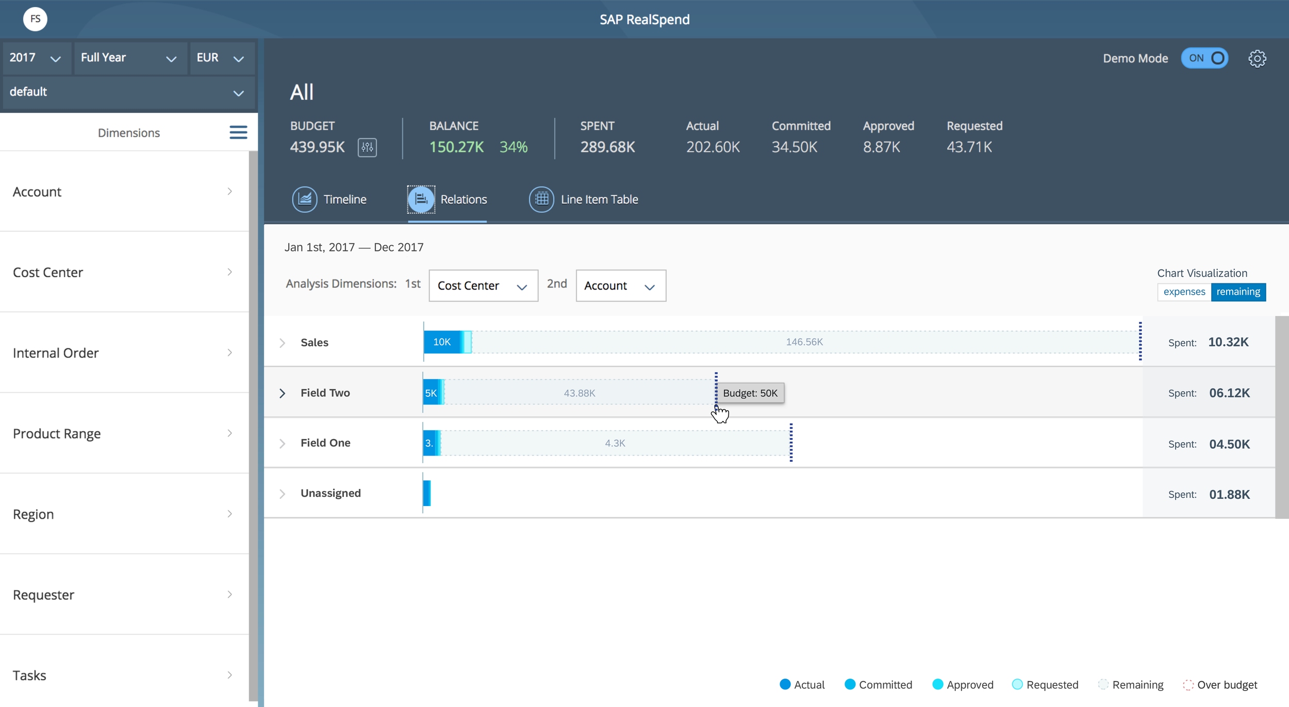Click the Approved 8.87K value
This screenshot has height=707, width=1289.
click(x=881, y=147)
